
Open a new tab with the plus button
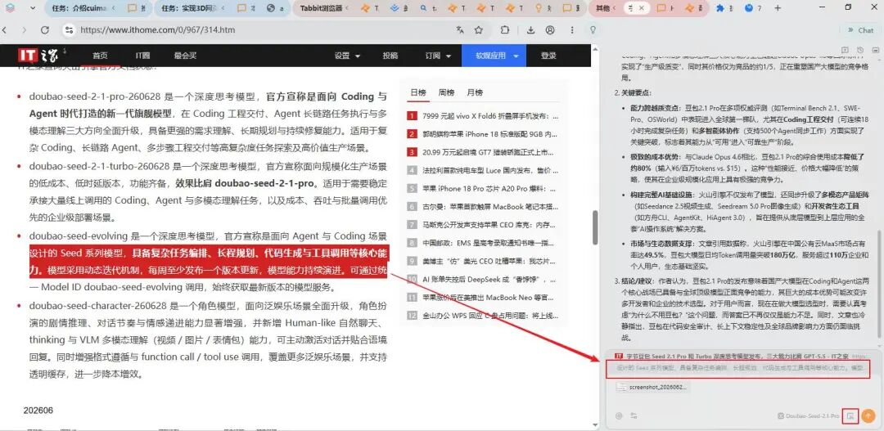point(778,8)
